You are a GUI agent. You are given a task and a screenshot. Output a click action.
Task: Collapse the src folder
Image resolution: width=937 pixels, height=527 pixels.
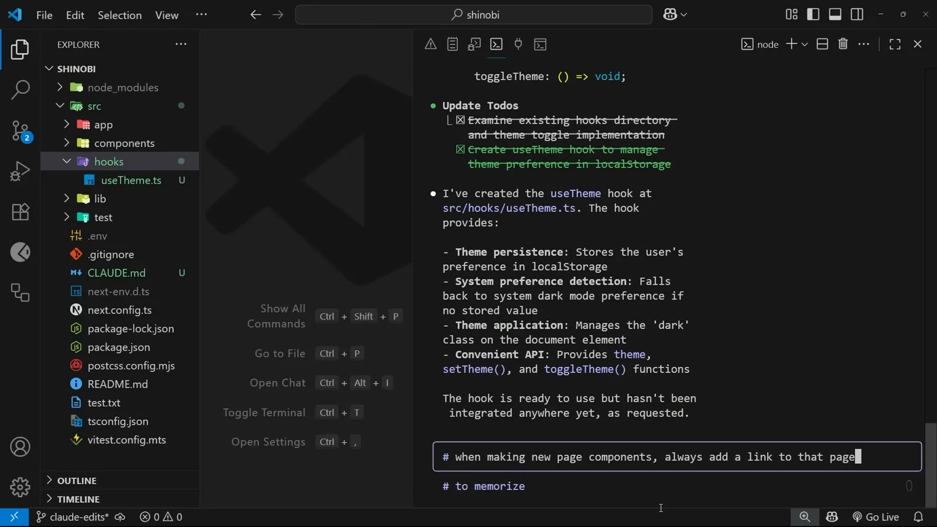pos(60,106)
